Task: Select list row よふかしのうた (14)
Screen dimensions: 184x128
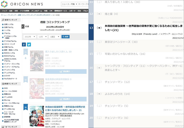Action: [x=136, y=98]
